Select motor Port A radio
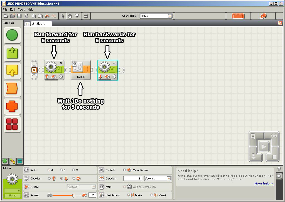Image resolution: width=285 pixels, height=202 pixels. [49, 170]
